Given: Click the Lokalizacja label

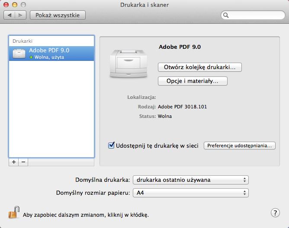Looking at the screenshot, I should [141, 97].
